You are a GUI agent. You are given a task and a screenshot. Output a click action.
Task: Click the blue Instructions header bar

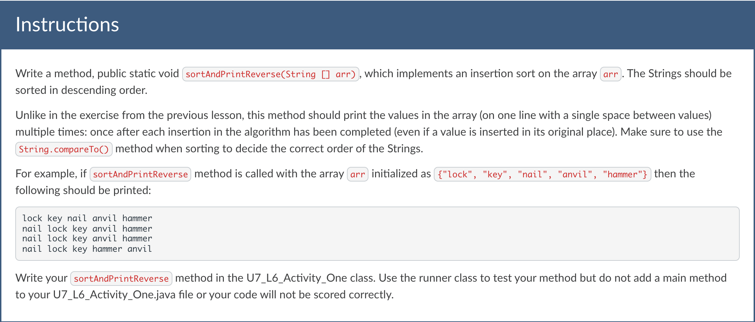tap(377, 25)
